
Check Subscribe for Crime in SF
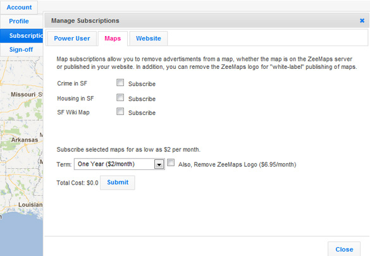[120, 83]
